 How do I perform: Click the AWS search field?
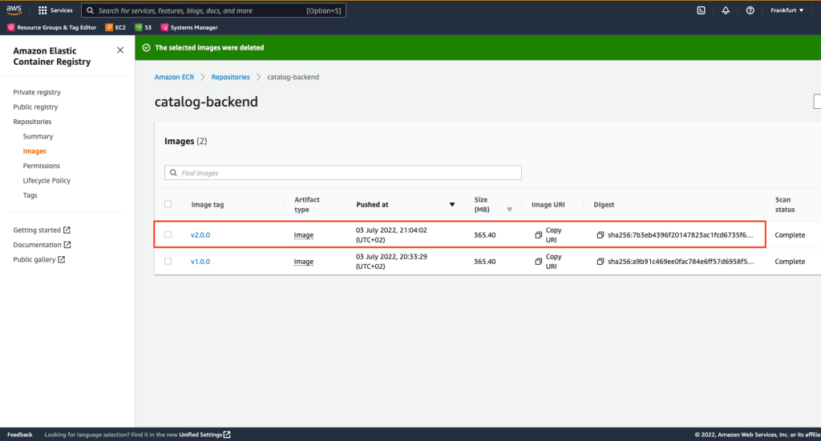(x=213, y=10)
